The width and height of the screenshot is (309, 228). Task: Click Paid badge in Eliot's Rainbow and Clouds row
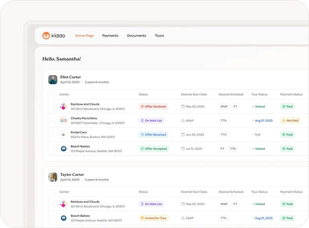(287, 106)
